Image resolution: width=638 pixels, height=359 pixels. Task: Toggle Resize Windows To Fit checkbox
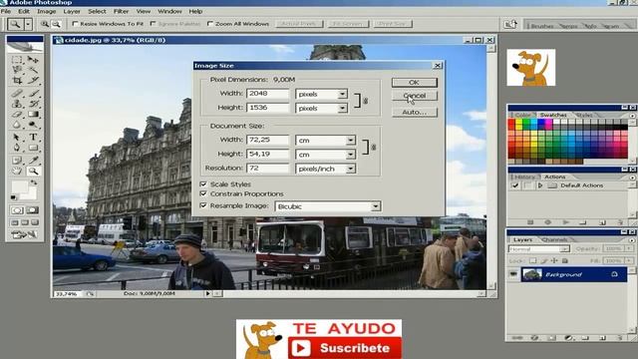click(x=75, y=24)
